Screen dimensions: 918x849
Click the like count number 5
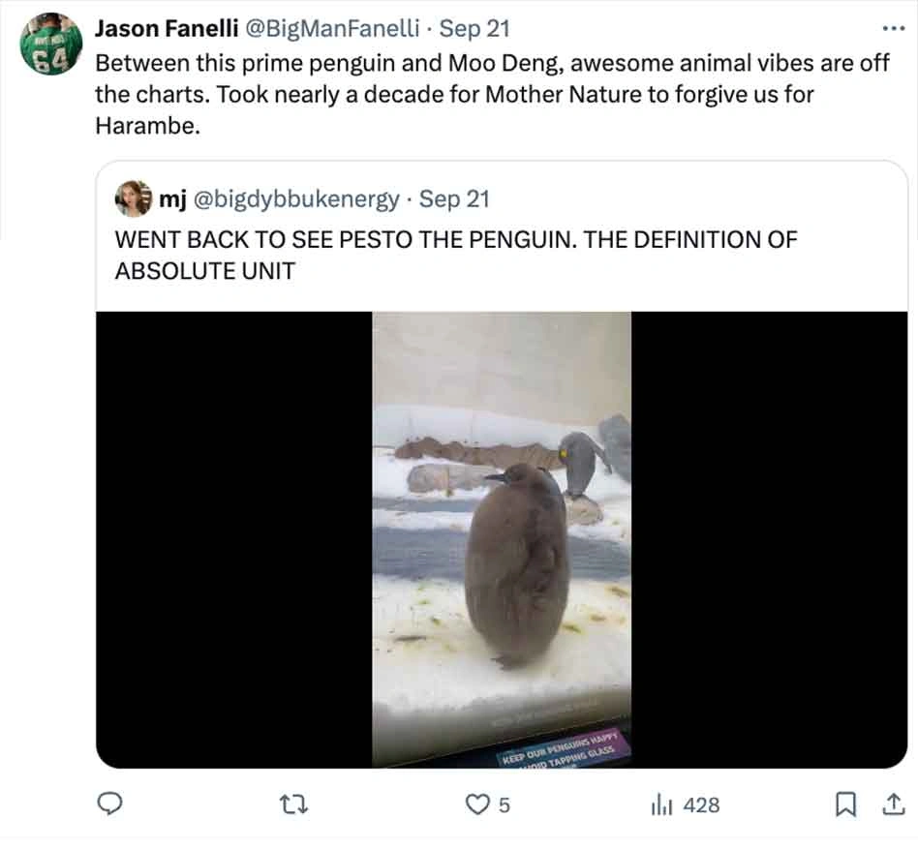pyautogui.click(x=504, y=804)
